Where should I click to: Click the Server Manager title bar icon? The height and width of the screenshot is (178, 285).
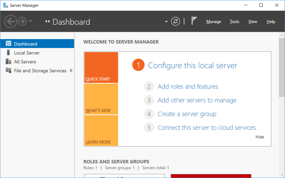coord(6,5)
